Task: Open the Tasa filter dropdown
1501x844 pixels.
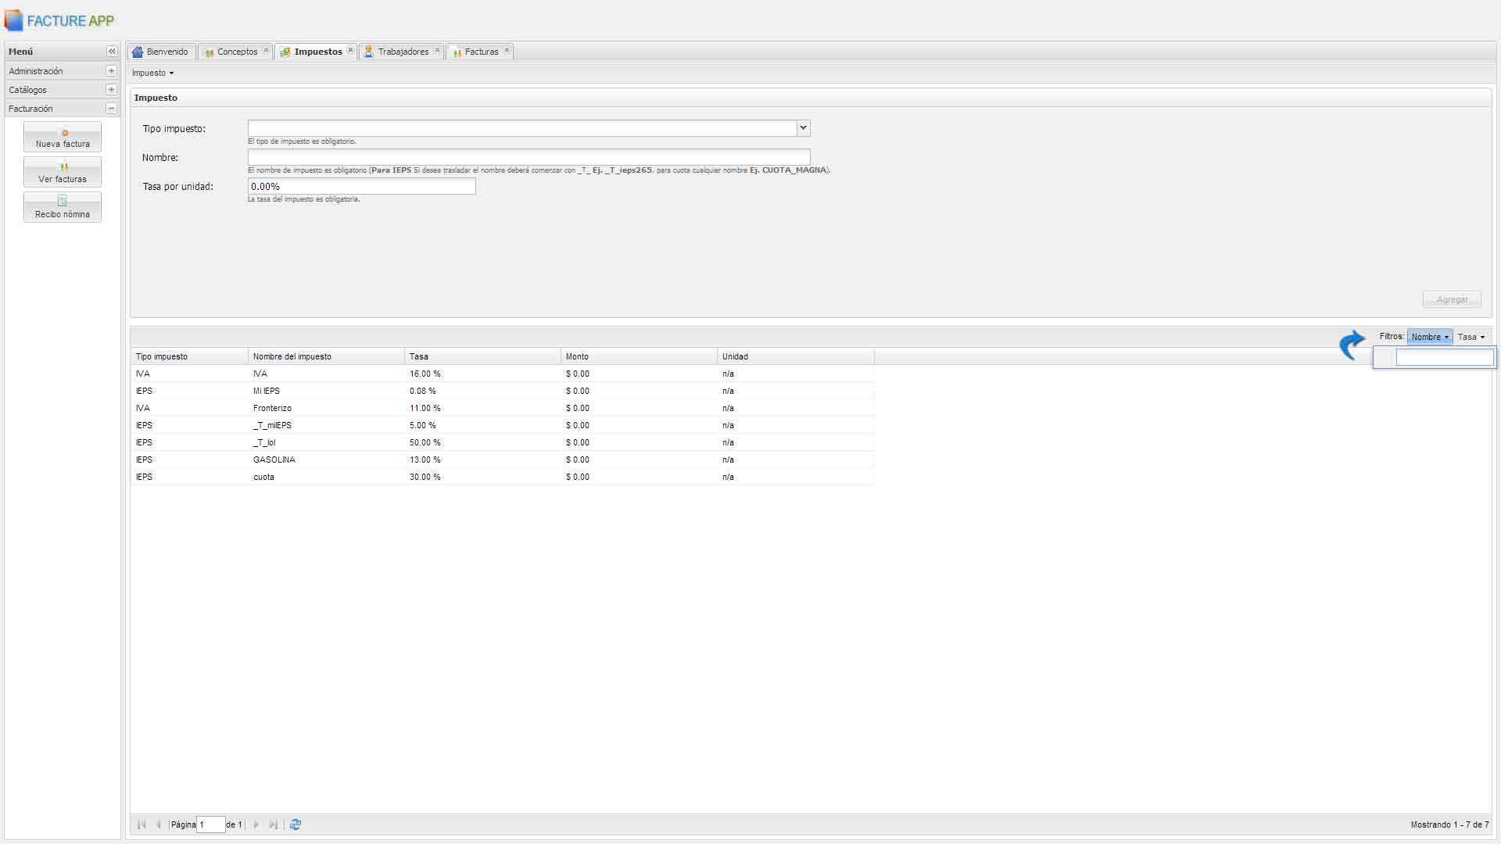Action: 1471,338
